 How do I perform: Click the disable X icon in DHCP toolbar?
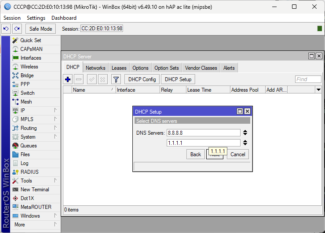click(x=102, y=79)
